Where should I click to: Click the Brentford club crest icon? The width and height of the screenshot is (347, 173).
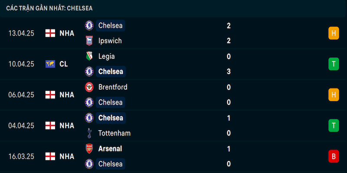pos(89,87)
